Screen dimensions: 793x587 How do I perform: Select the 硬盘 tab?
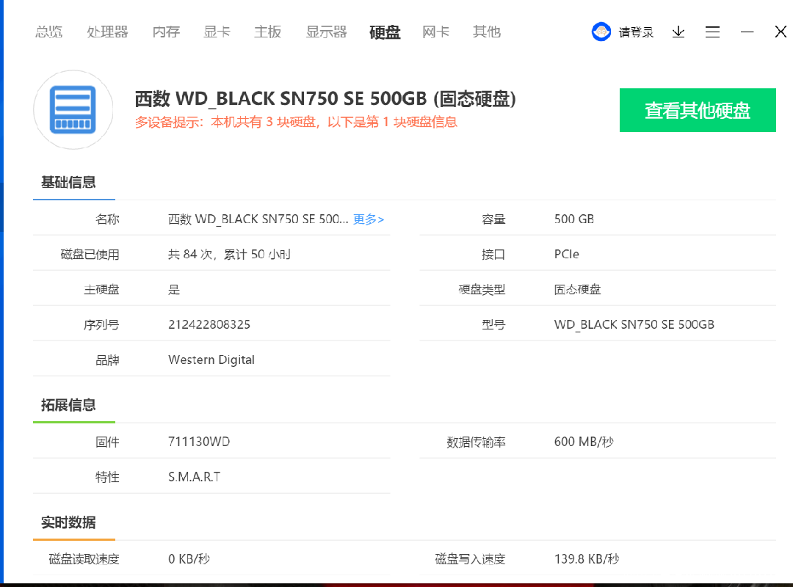(x=385, y=32)
